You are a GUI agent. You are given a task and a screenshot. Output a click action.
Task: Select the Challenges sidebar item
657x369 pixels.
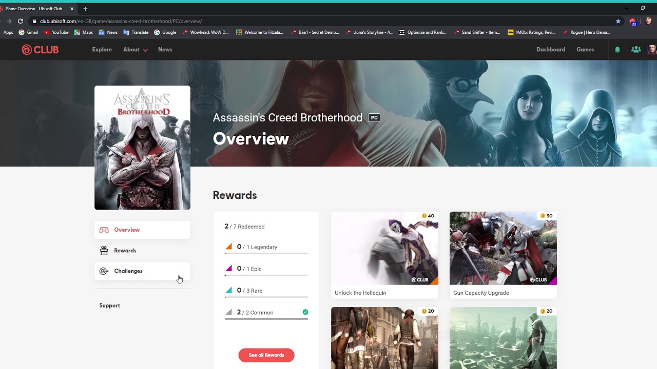[142, 271]
